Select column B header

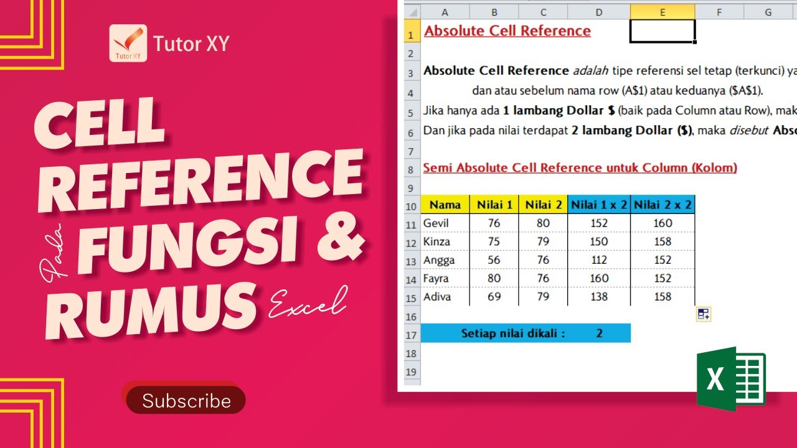[494, 12]
